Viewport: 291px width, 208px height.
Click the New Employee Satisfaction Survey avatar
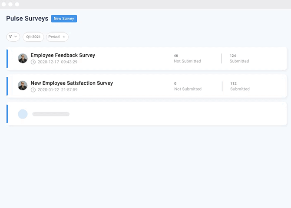click(x=23, y=86)
